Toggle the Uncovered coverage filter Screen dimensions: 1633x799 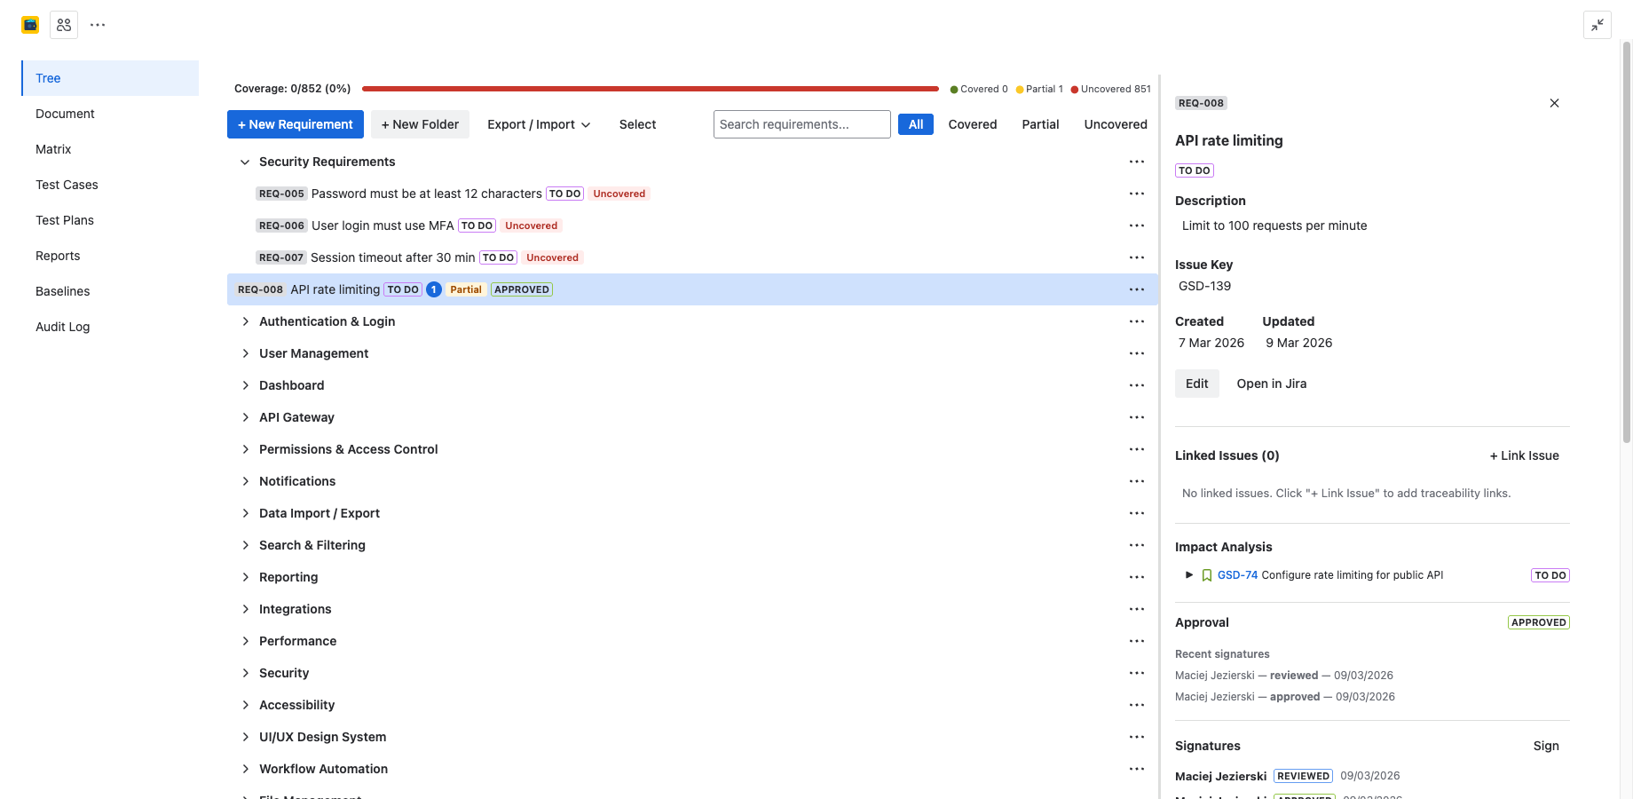coord(1115,123)
